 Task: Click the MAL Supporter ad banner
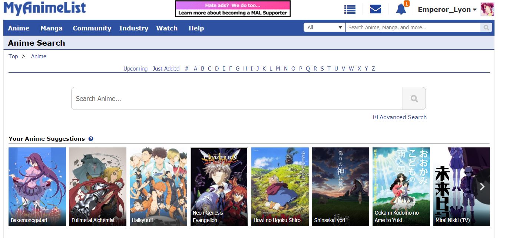coord(233,9)
